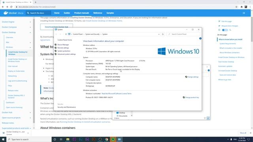The image size is (253, 142).
Task: Click the Docker docs whale logo
Action: pyautogui.click(x=6, y=13)
